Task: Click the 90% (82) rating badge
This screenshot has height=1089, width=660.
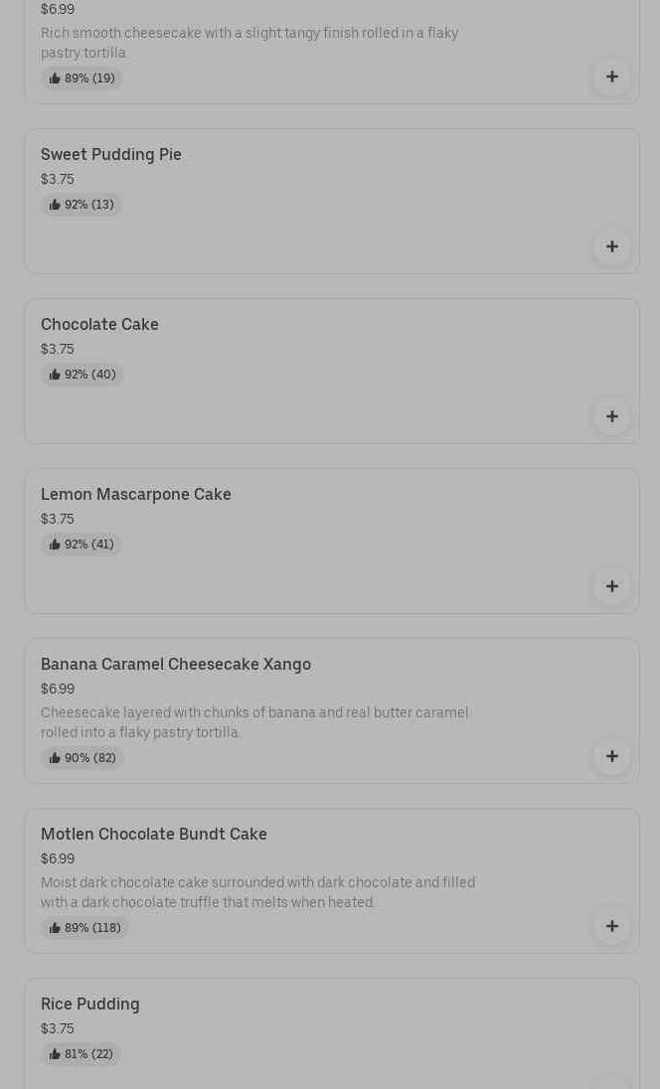Action: coord(82,758)
